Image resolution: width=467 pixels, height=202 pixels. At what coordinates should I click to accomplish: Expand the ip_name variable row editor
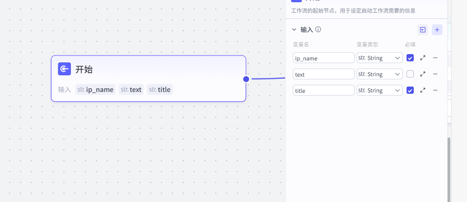tap(423, 58)
